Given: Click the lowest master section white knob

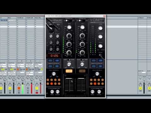Looking at the screenshot, I should [100, 46].
